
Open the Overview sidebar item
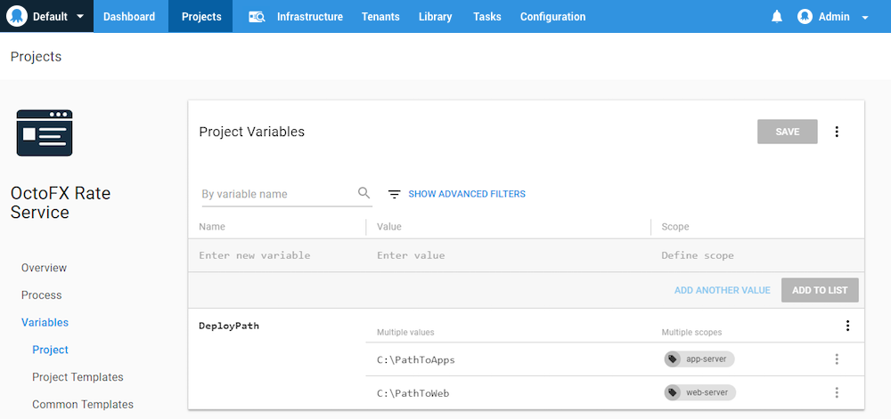44,268
